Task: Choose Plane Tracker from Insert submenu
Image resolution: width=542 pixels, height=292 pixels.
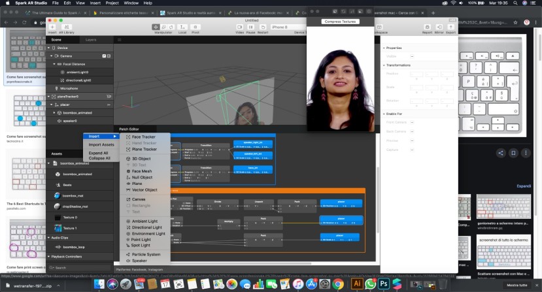Action: click(145, 150)
